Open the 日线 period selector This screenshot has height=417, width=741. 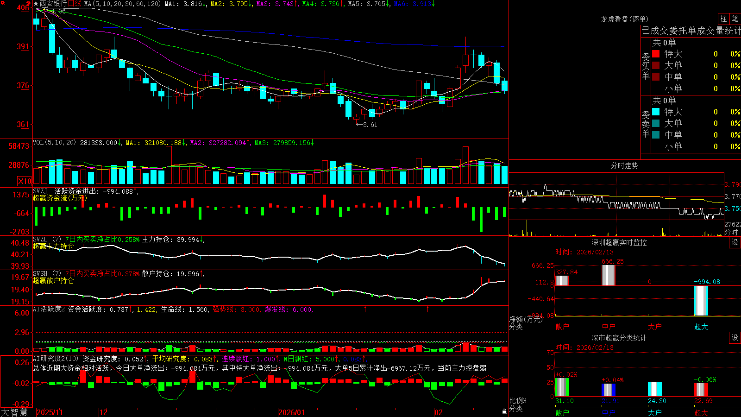pos(75,4)
